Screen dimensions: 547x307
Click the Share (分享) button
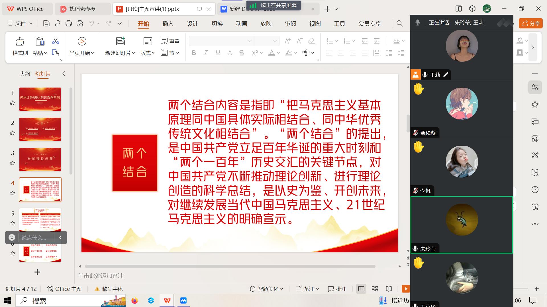(x=531, y=23)
